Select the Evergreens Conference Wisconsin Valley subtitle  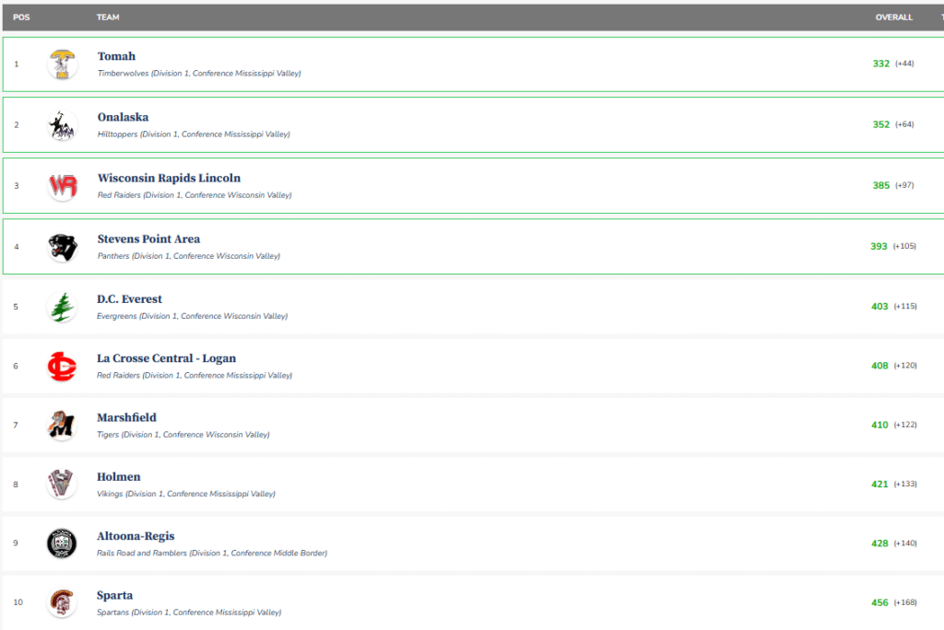192,317
